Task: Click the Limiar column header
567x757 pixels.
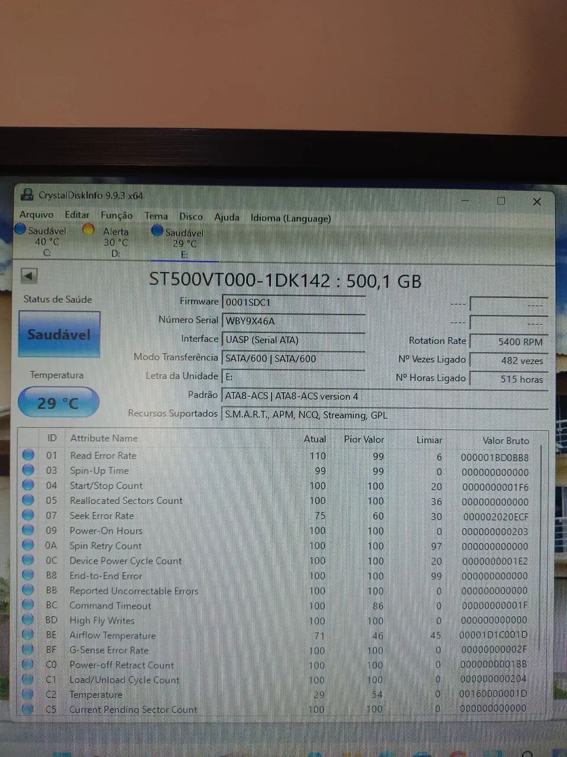Action: click(x=430, y=440)
